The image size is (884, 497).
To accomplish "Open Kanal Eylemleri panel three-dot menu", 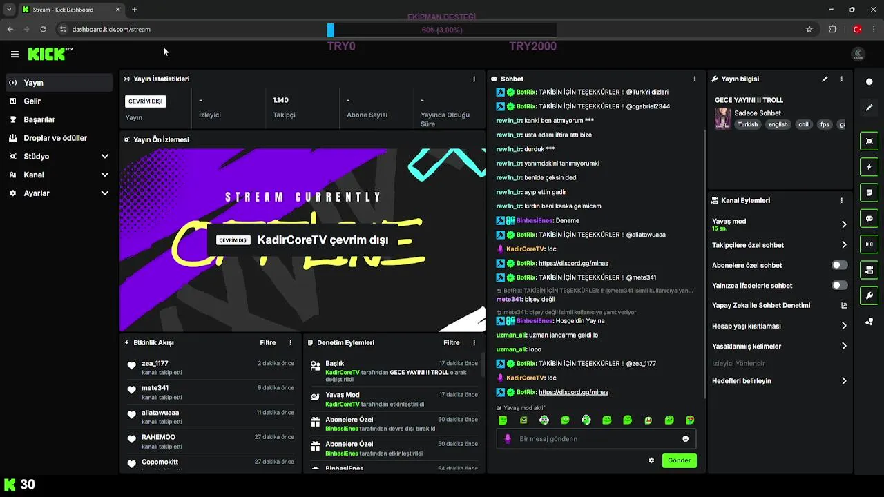I will click(841, 200).
